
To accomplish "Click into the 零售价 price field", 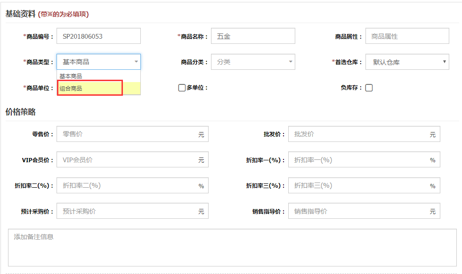I will point(127,134).
